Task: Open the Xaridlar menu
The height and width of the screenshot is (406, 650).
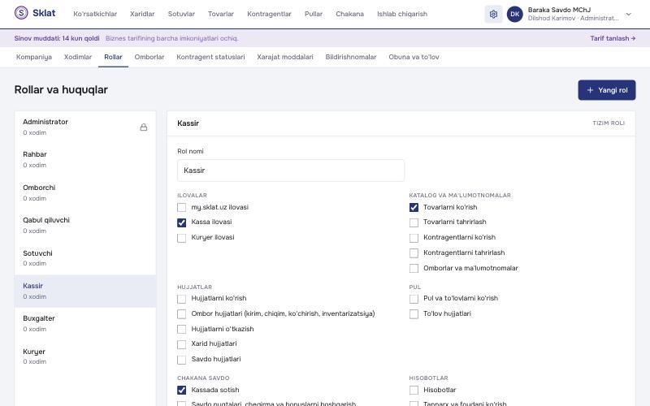Action: point(142,14)
